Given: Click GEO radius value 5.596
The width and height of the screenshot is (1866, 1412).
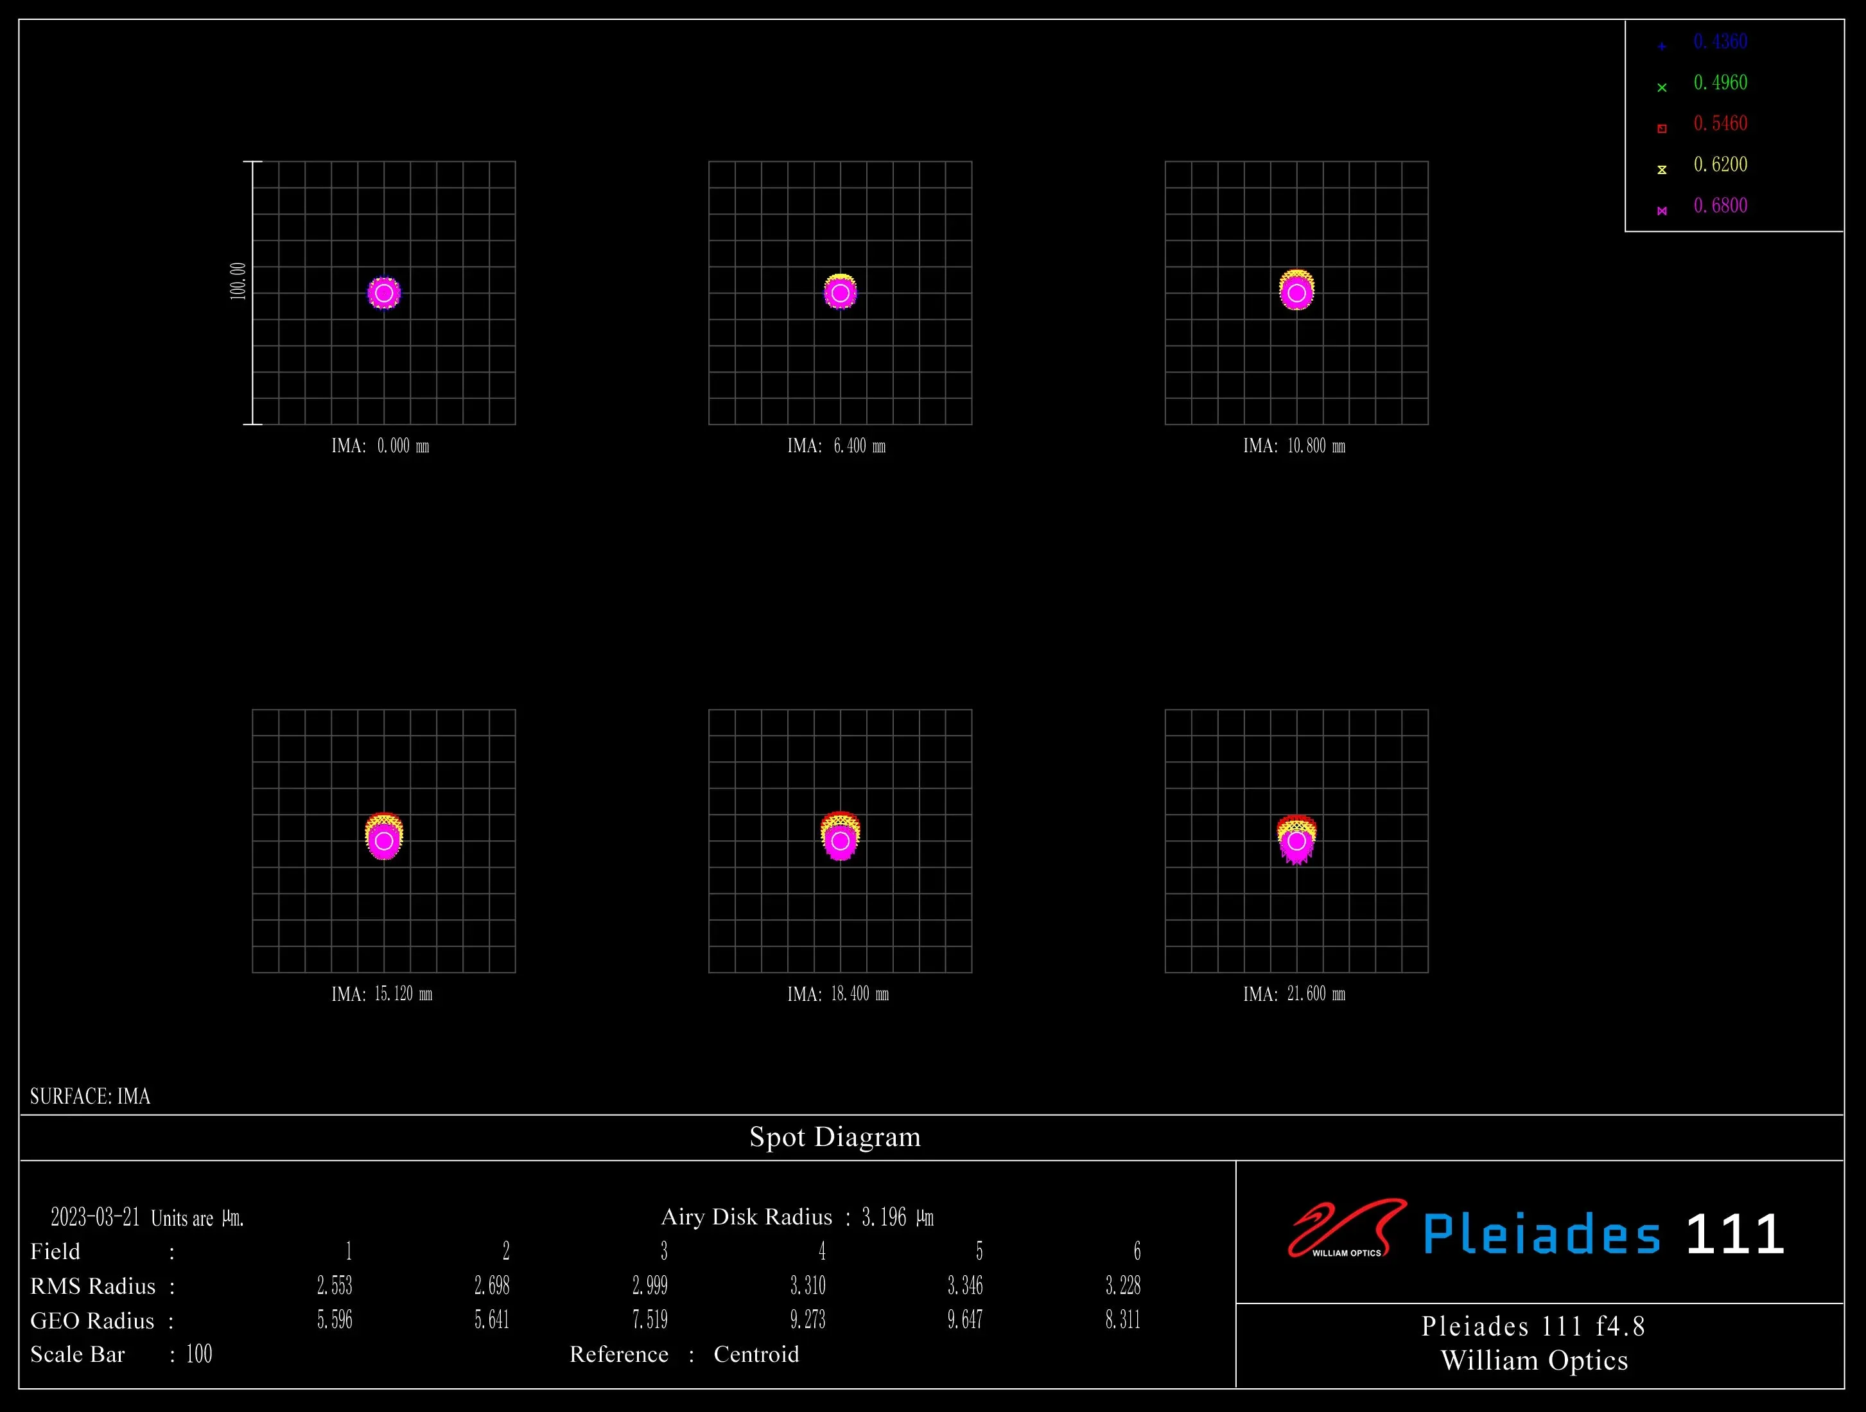Looking at the screenshot, I should tap(335, 1320).
